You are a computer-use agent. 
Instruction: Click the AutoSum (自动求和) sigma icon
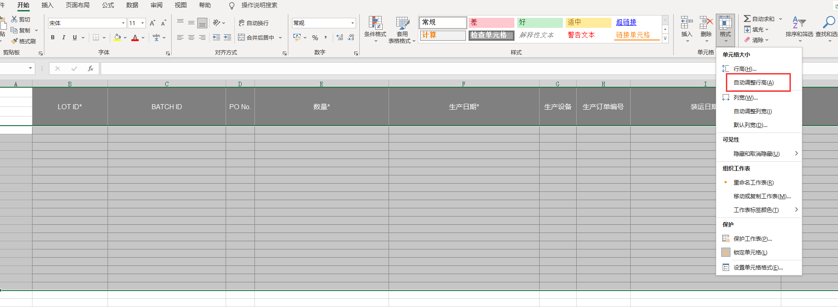pos(747,19)
